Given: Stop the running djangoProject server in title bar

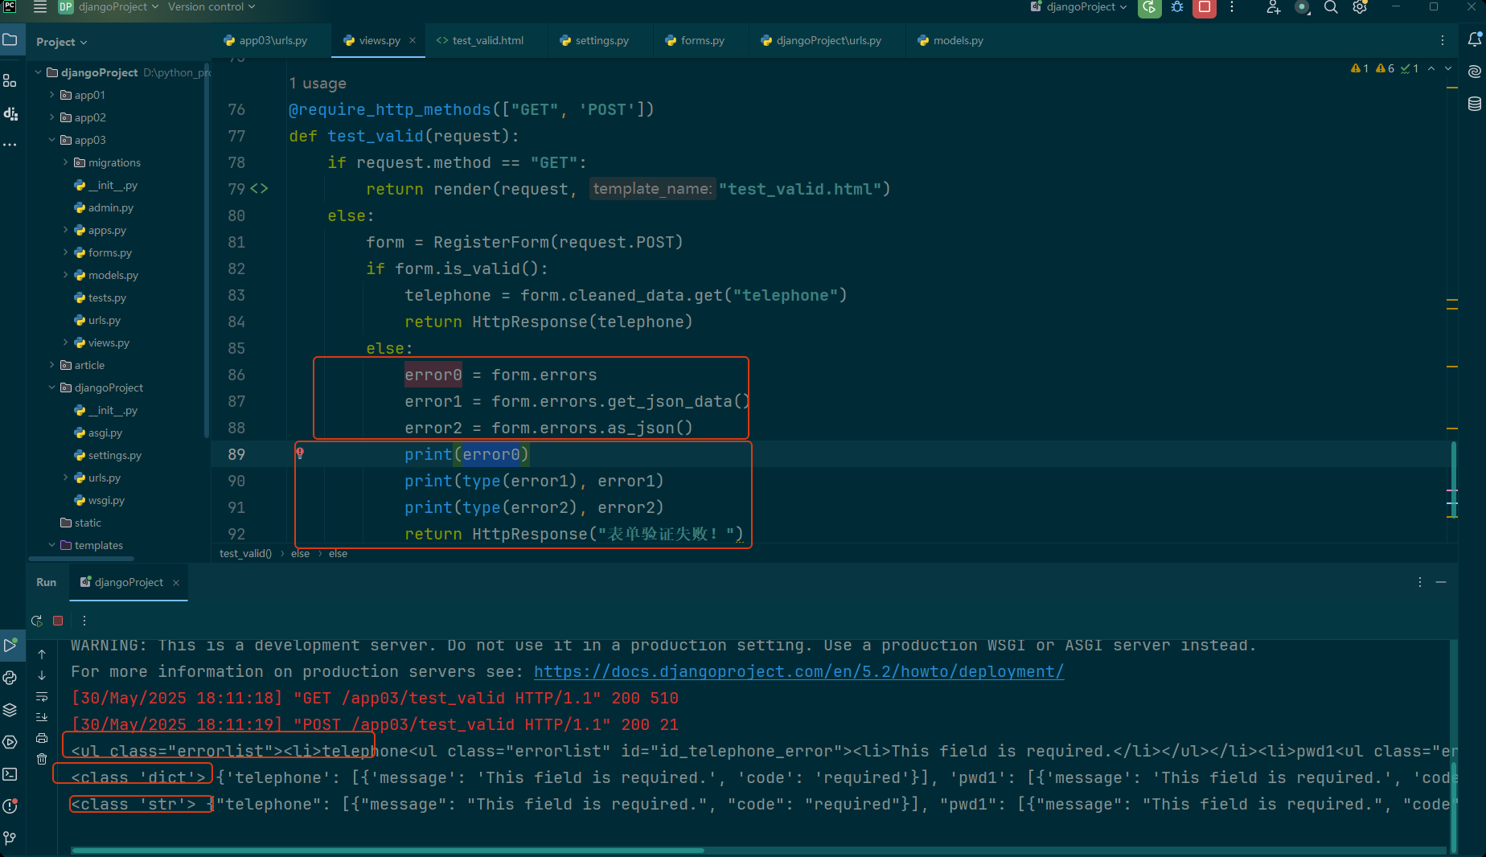Looking at the screenshot, I should [1205, 7].
